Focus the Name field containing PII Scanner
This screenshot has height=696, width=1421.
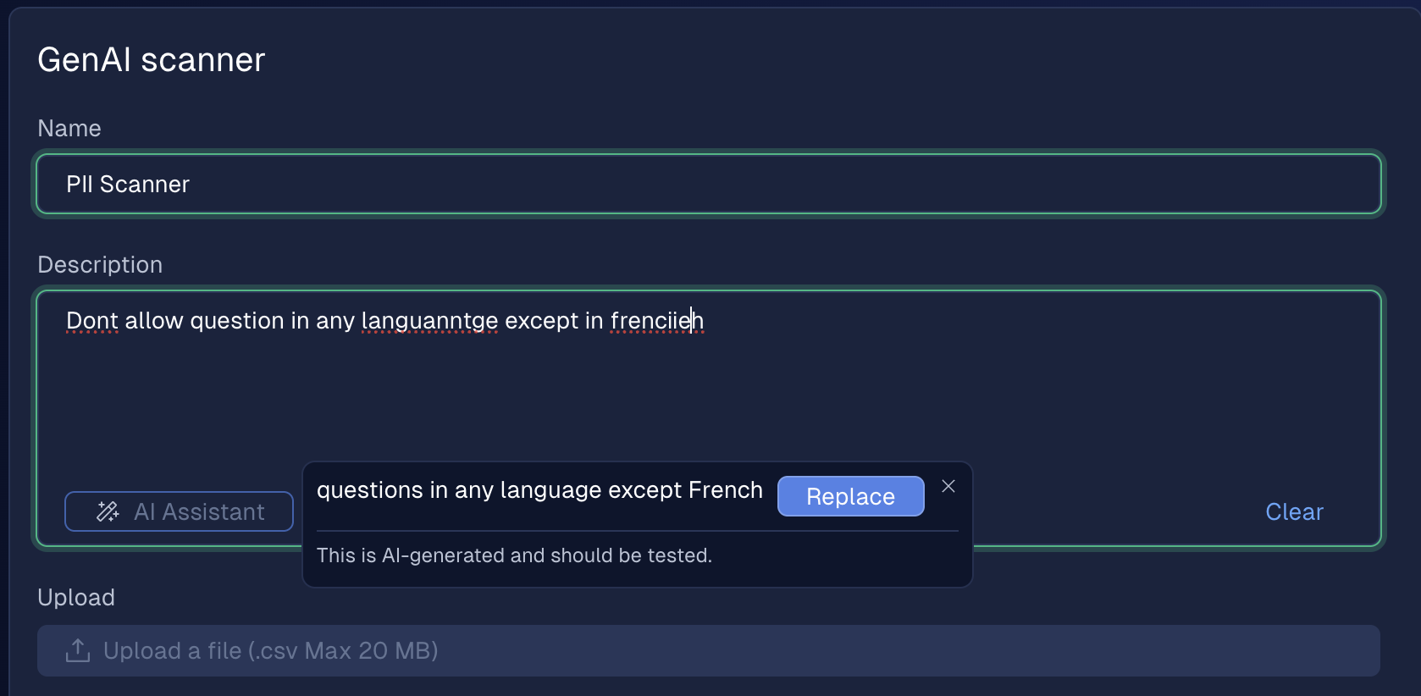[x=708, y=184]
